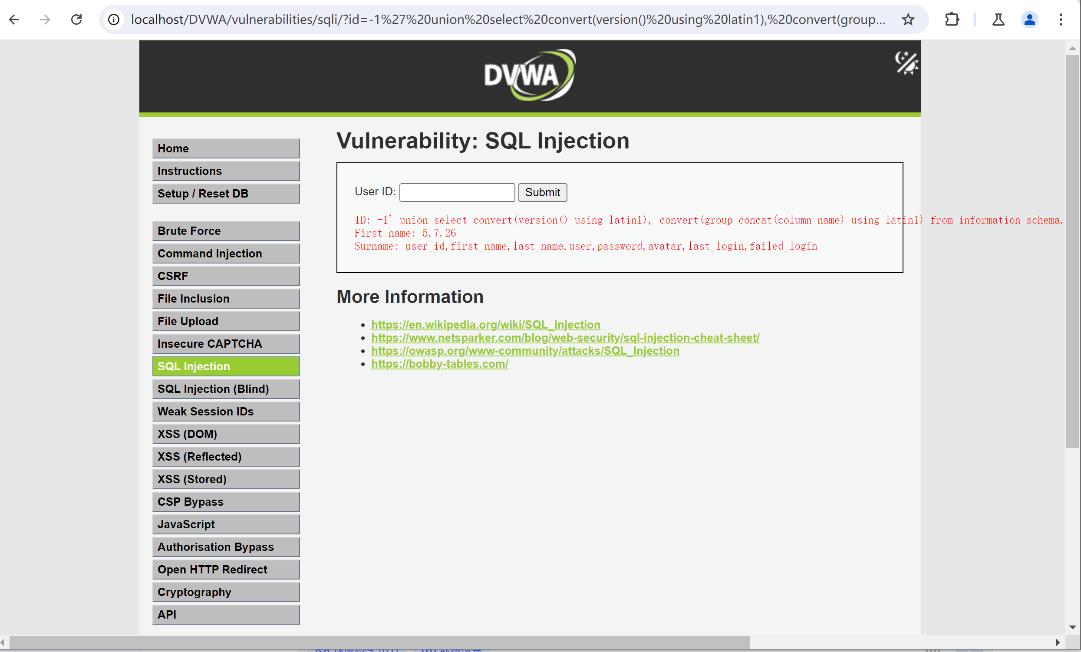
Task: Toggle DVWA dark/light theme
Action: (906, 63)
